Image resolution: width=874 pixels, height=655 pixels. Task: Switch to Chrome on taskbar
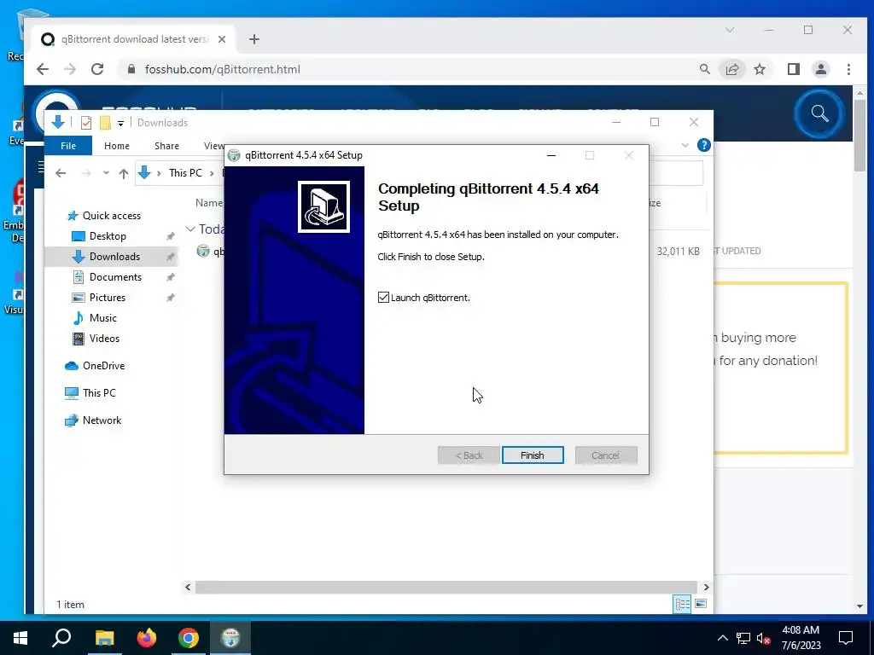pos(189,638)
